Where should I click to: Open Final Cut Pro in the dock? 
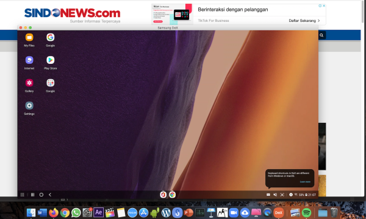pyautogui.click(x=110, y=213)
